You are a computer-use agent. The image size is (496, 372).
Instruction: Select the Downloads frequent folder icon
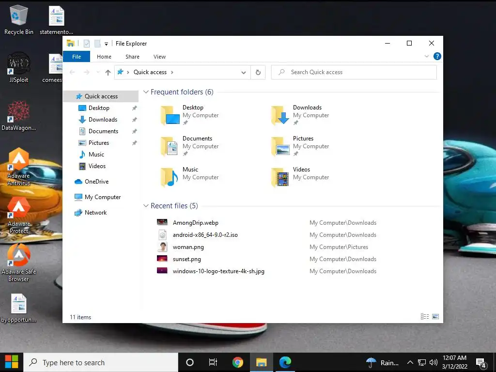(x=280, y=115)
